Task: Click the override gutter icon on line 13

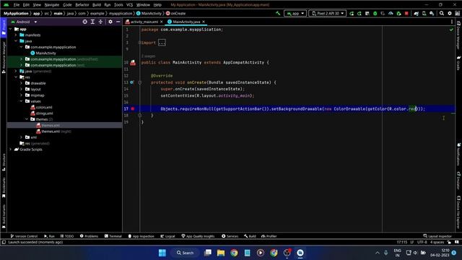Action: (131, 82)
